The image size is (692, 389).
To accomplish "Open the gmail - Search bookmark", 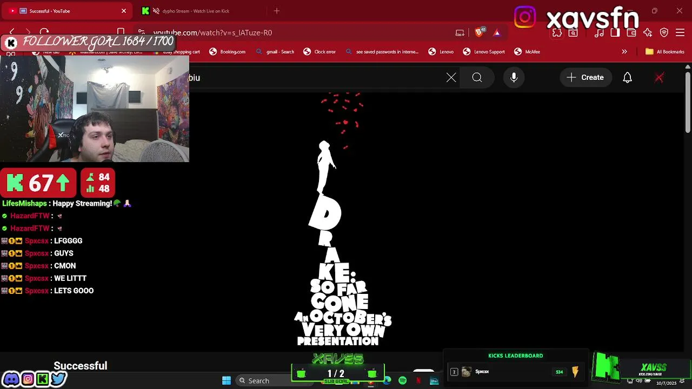I will click(x=275, y=52).
